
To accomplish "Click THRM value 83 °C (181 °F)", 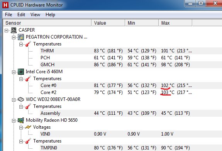I will tap(108, 51).
